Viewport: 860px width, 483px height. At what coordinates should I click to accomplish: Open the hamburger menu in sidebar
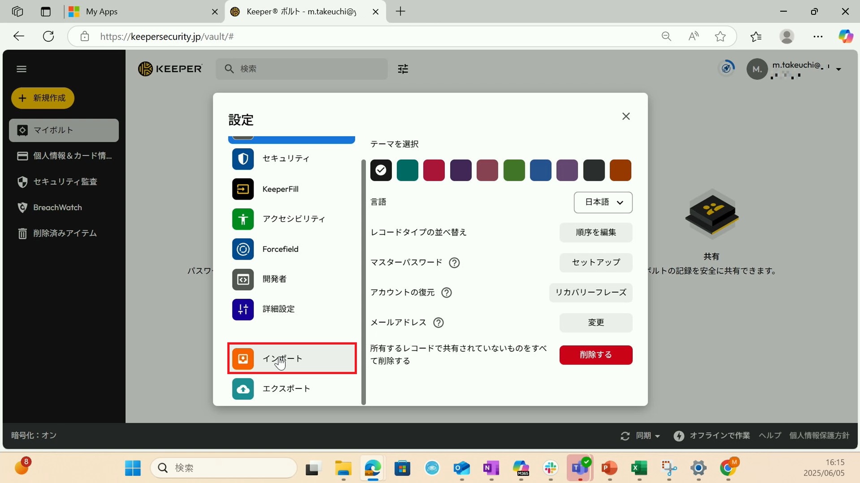point(21,69)
